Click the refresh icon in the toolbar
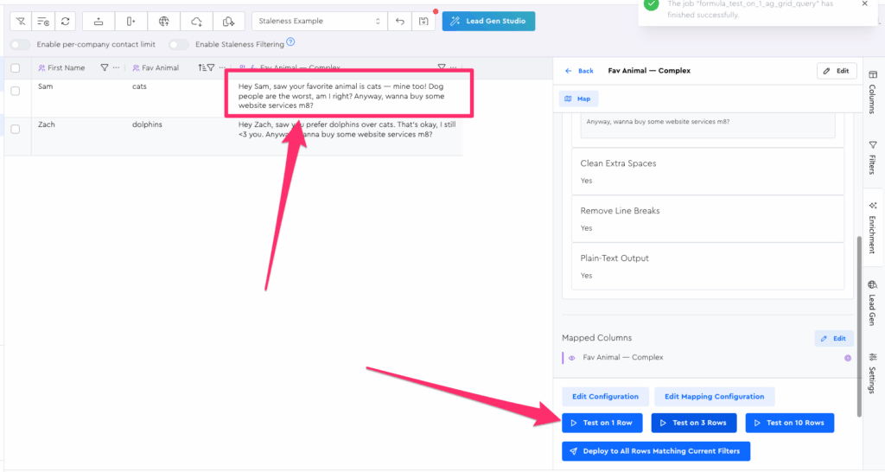 pos(65,21)
